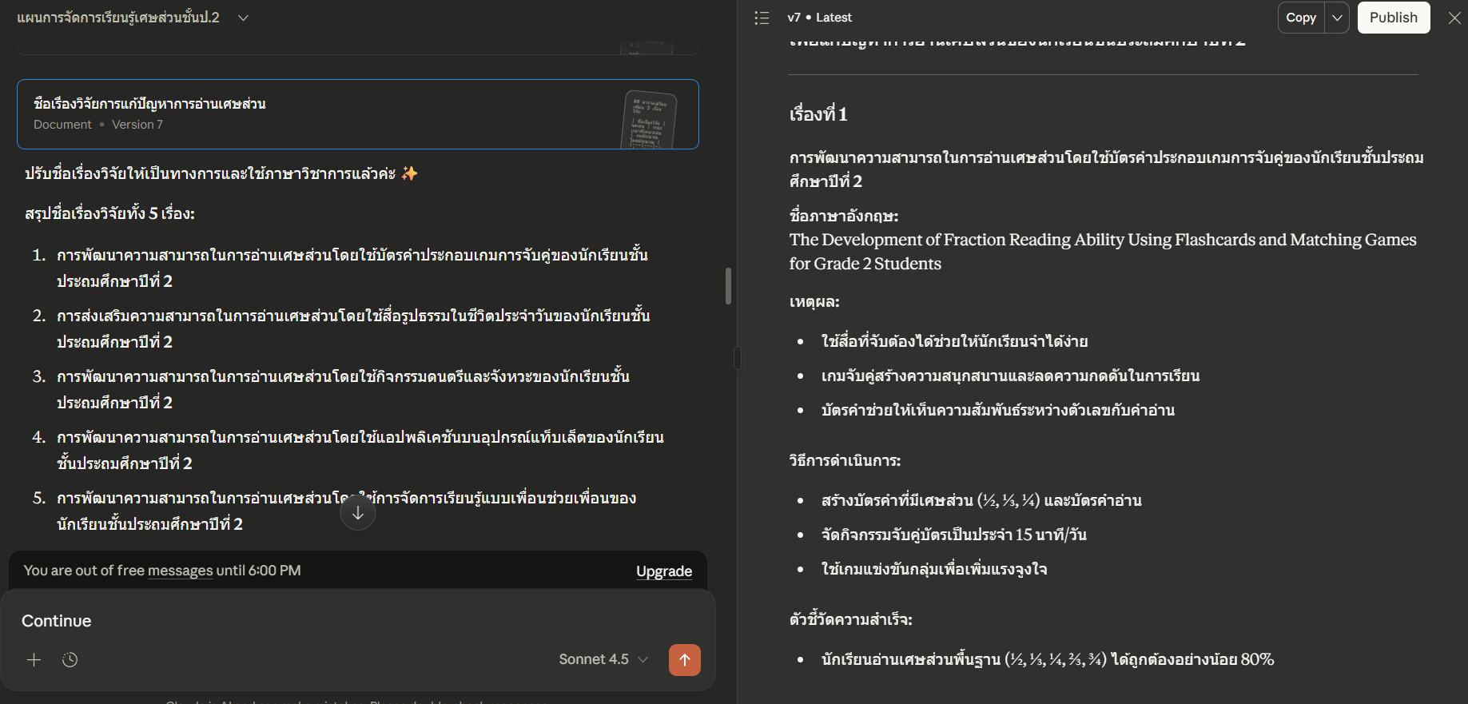Close the artifact panel with the X icon

1454,18
